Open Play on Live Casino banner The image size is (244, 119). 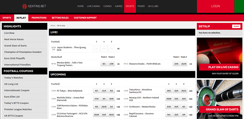(220, 58)
